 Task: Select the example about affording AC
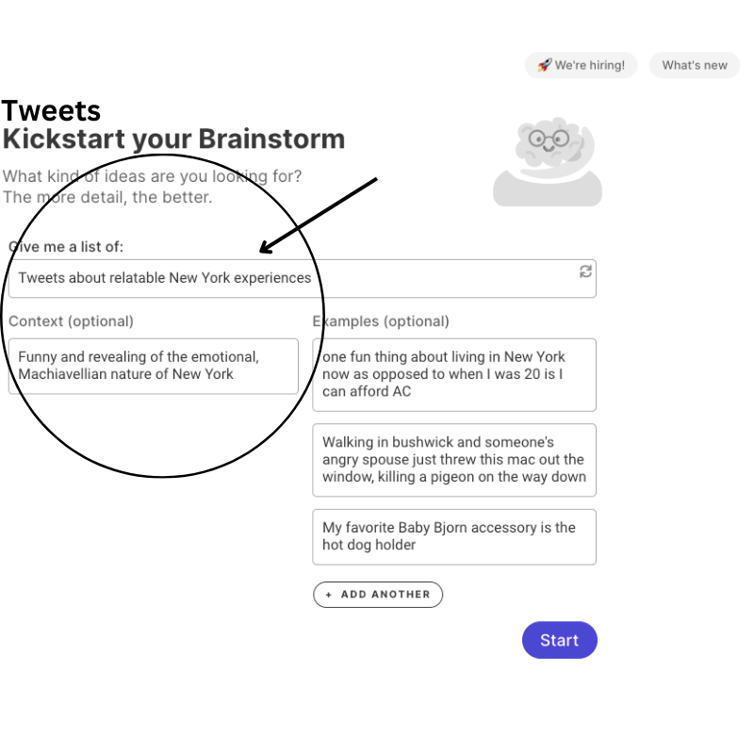pos(454,374)
